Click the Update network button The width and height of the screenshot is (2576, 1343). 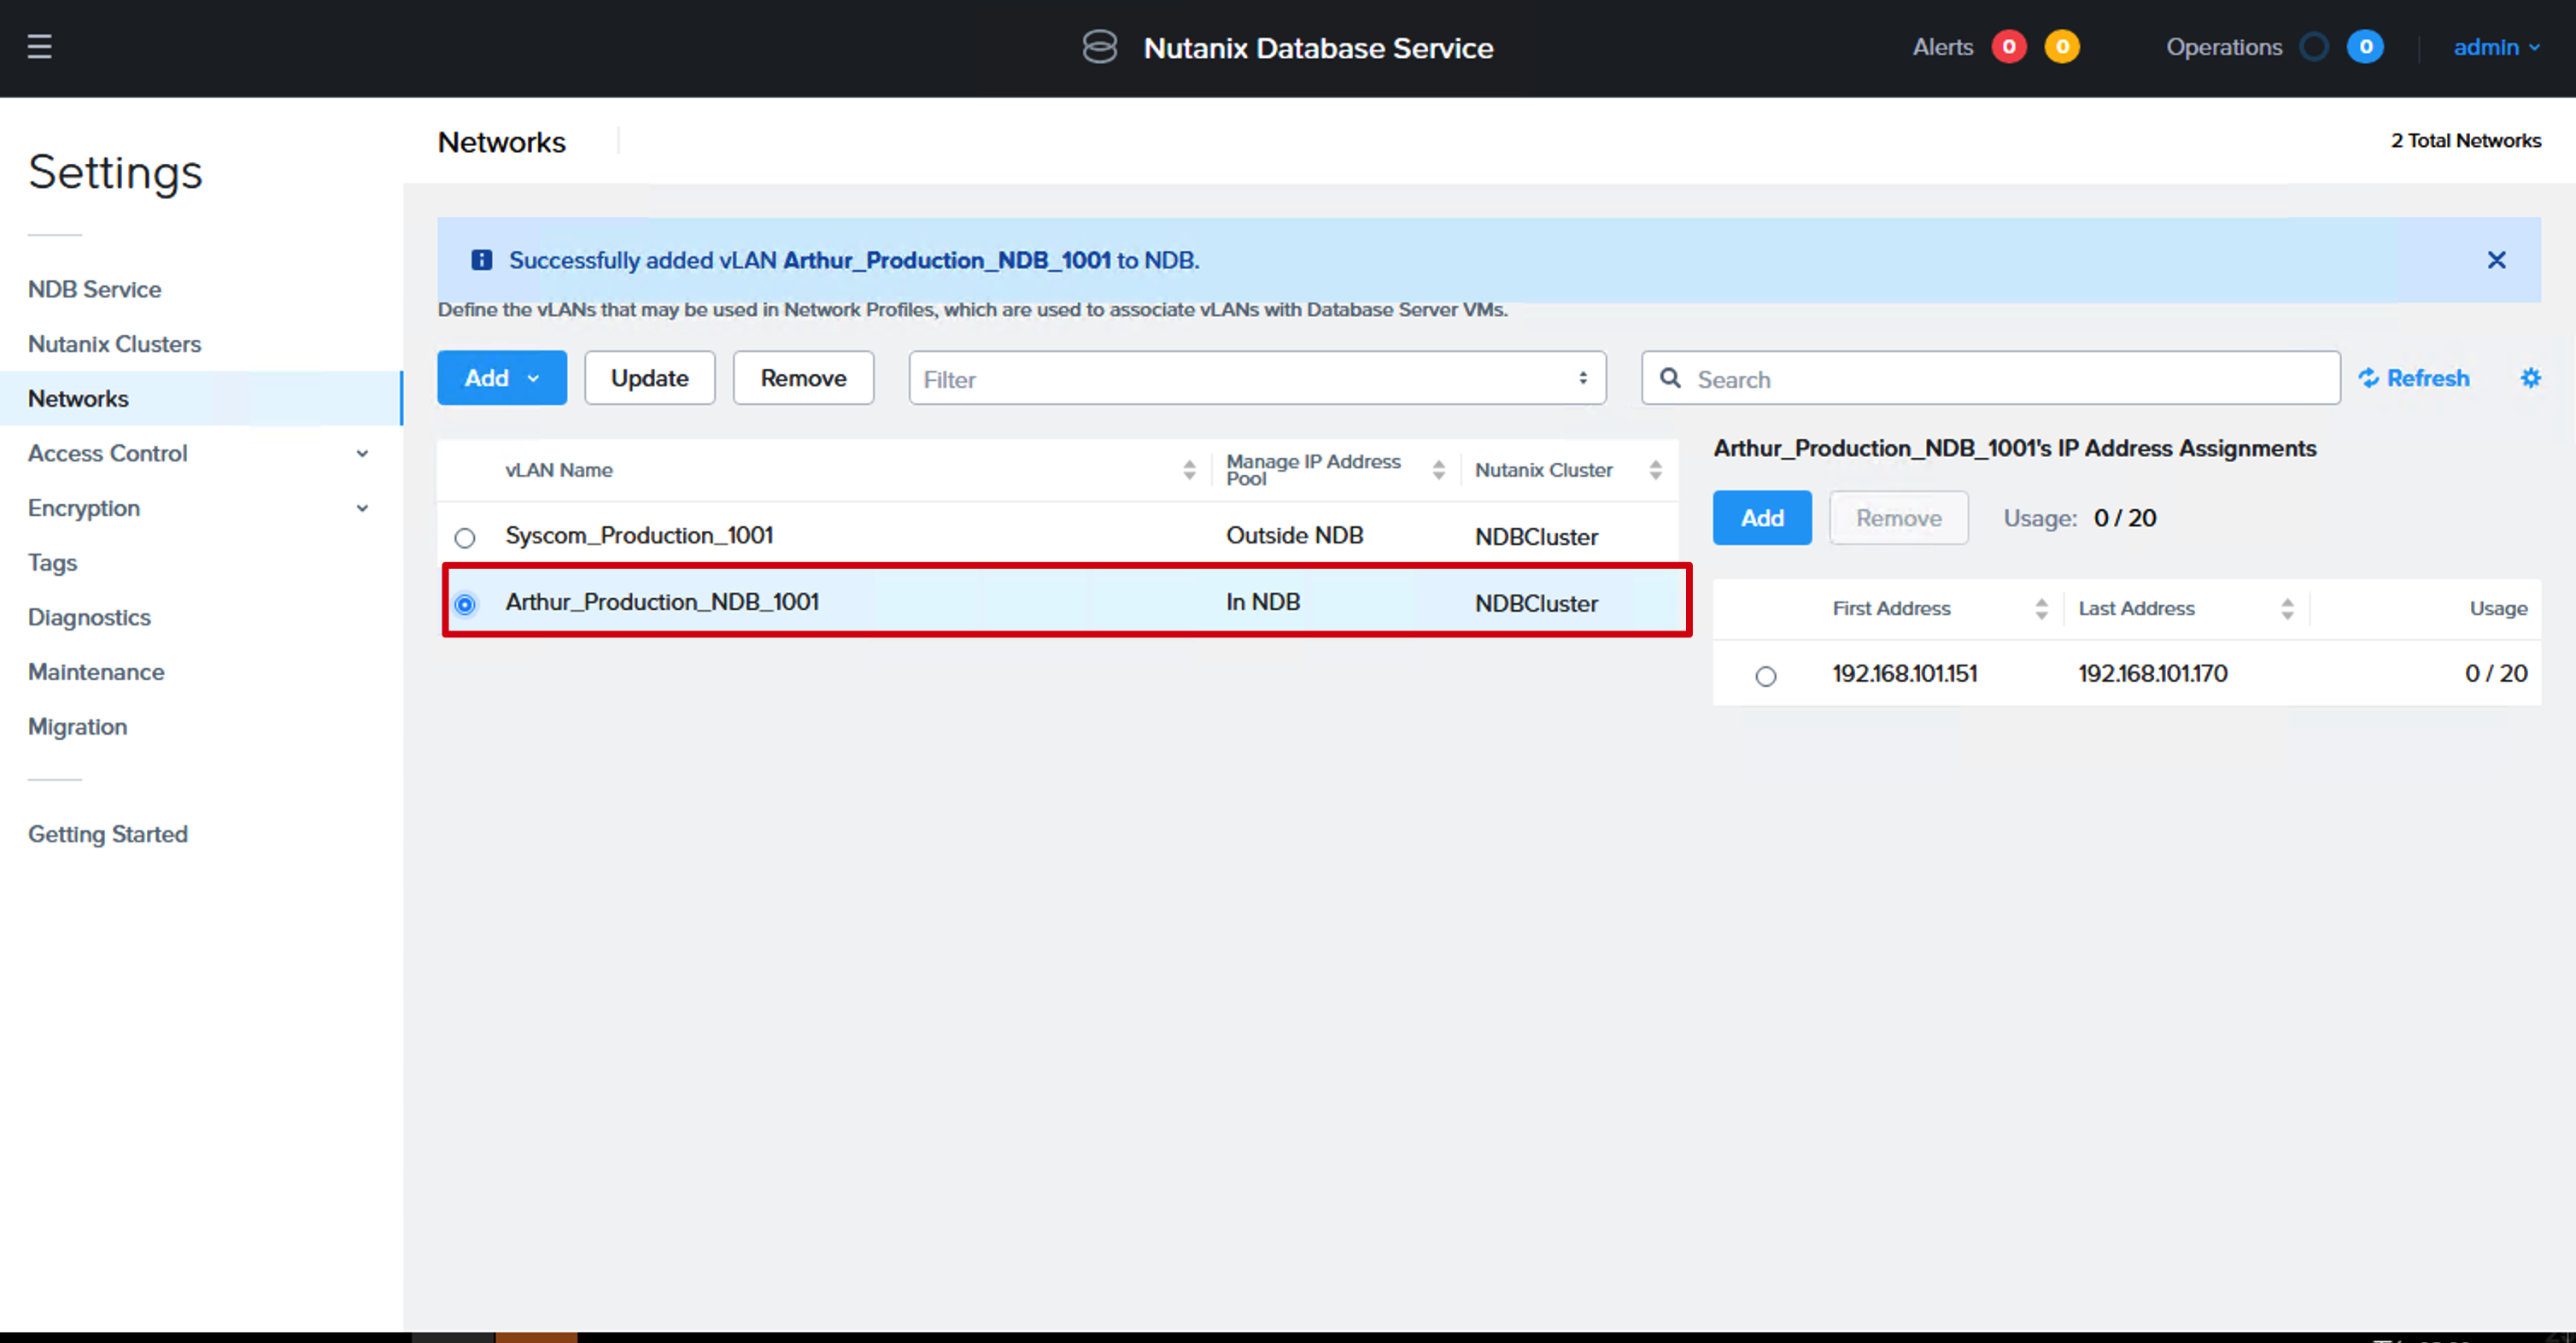(x=650, y=378)
